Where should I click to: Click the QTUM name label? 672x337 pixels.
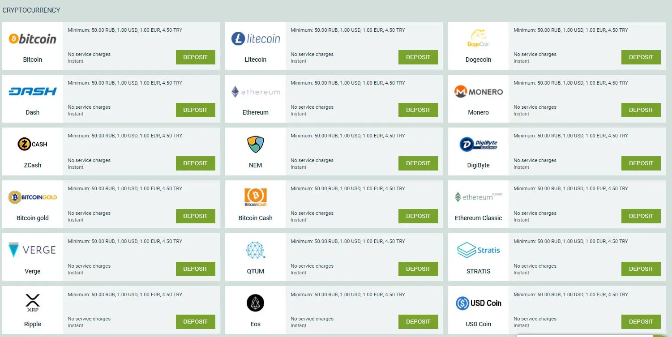[x=256, y=271]
